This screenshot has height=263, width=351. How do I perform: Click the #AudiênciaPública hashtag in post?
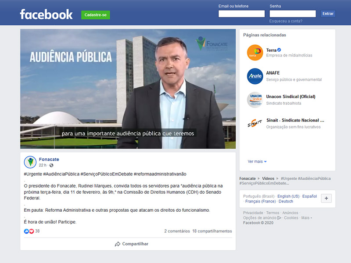click(61, 174)
